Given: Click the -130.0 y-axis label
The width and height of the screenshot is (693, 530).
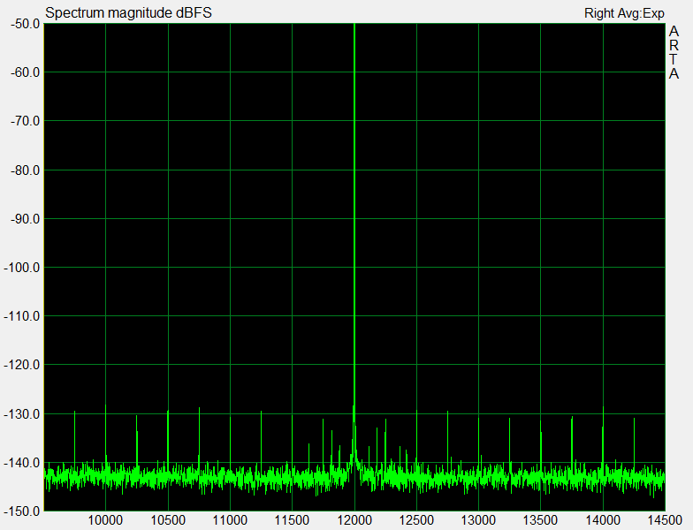Looking at the screenshot, I should (22, 414).
